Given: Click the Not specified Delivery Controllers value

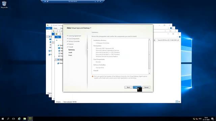Looking at the screenshot, I should (100, 68).
